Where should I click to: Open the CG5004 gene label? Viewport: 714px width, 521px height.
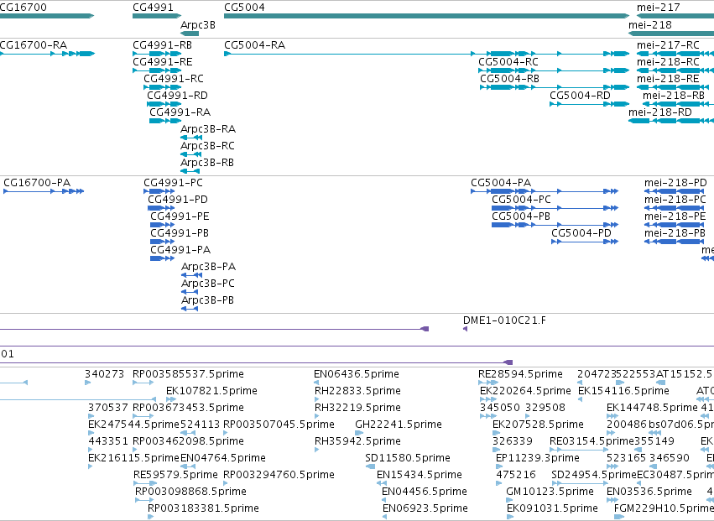(244, 8)
